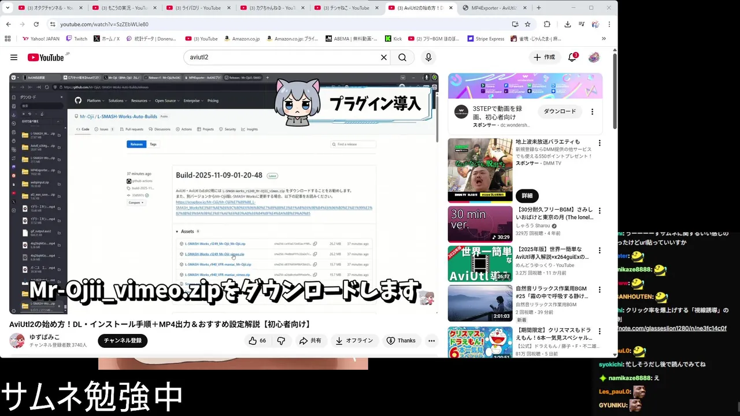The image size is (740, 416).
Task: Send a Thanks to the creator
Action: 401,341
